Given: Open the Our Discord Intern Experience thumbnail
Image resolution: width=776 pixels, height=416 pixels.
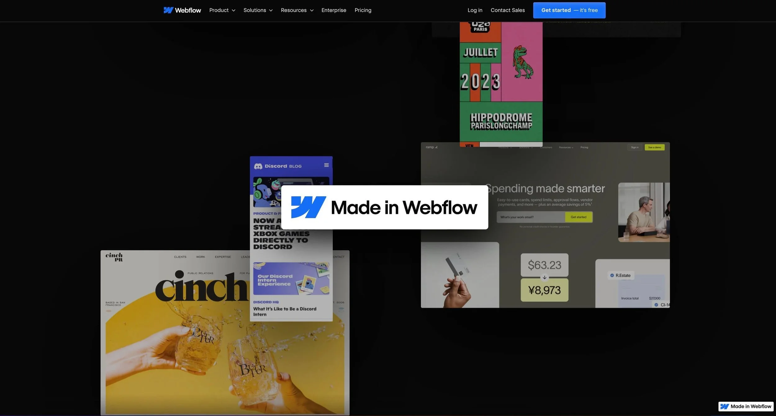Looking at the screenshot, I should [291, 278].
